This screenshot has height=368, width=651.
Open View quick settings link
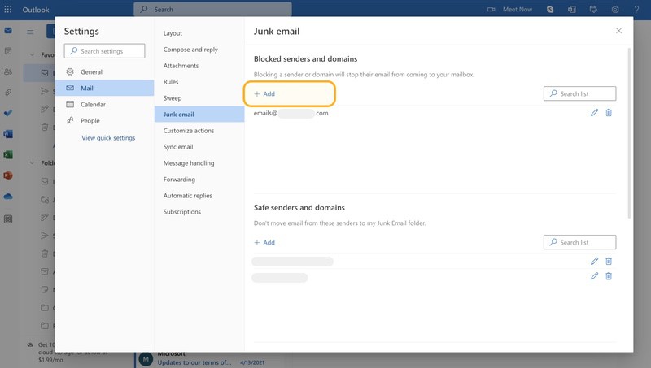coord(108,138)
